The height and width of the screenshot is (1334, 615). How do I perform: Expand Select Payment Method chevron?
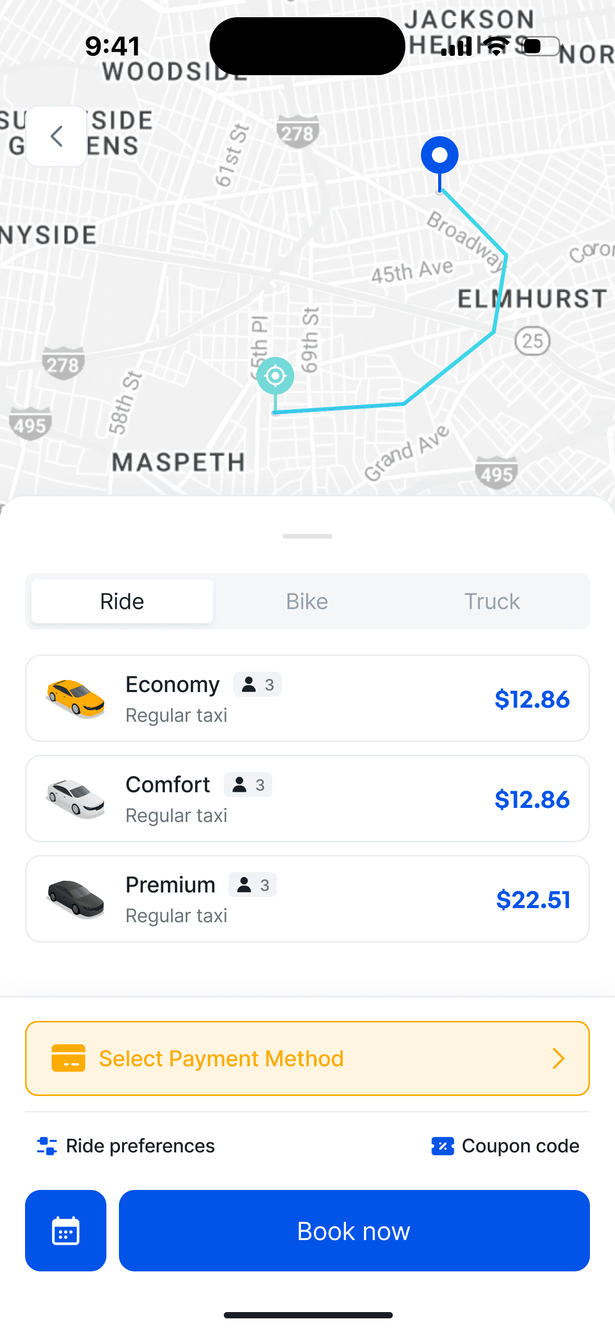pos(558,1058)
